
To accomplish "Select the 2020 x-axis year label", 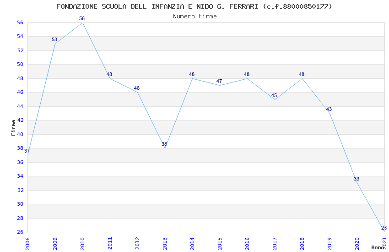I will coord(357,243).
